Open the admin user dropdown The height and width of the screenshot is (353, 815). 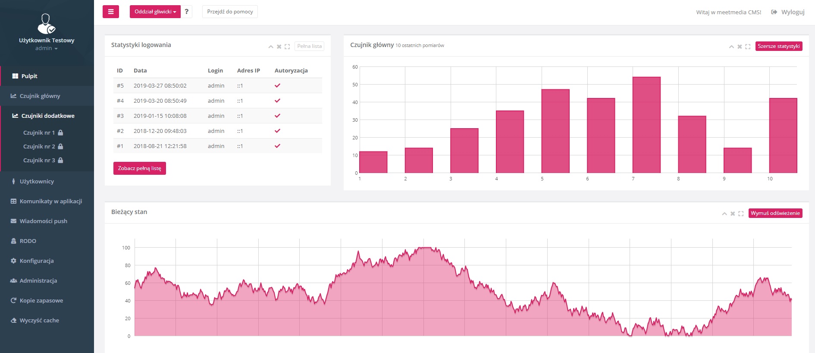tap(46, 48)
